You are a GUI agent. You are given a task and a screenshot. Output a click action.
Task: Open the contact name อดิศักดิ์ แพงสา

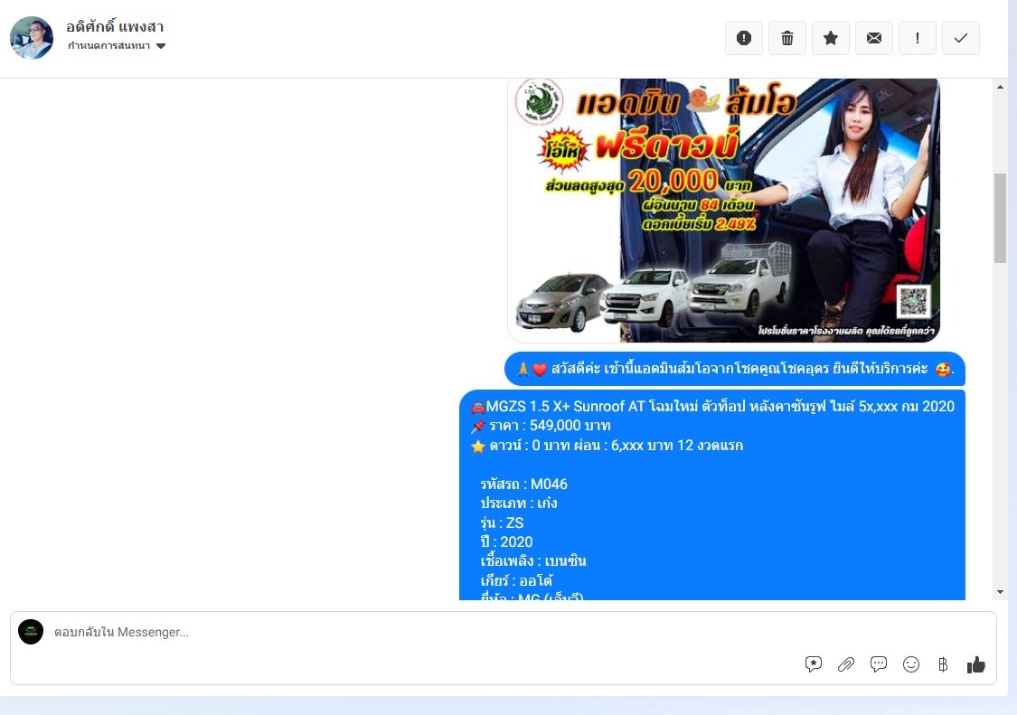click(115, 26)
